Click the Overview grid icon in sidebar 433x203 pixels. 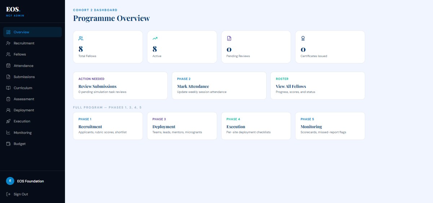pos(8,32)
